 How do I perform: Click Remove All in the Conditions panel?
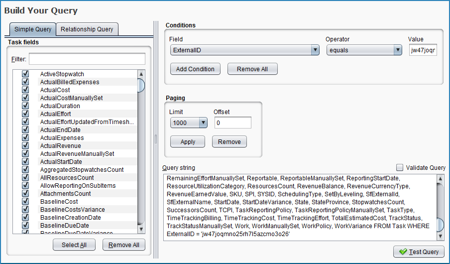[252, 69]
